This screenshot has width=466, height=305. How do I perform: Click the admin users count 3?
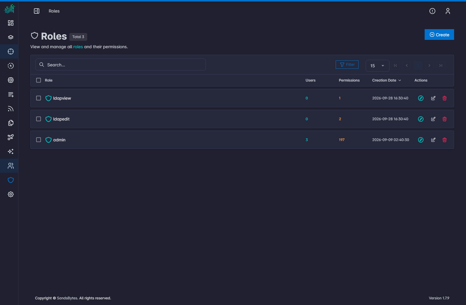tap(307, 140)
